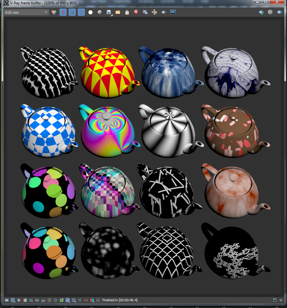Select the region render teapot icon

[x=164, y=12]
